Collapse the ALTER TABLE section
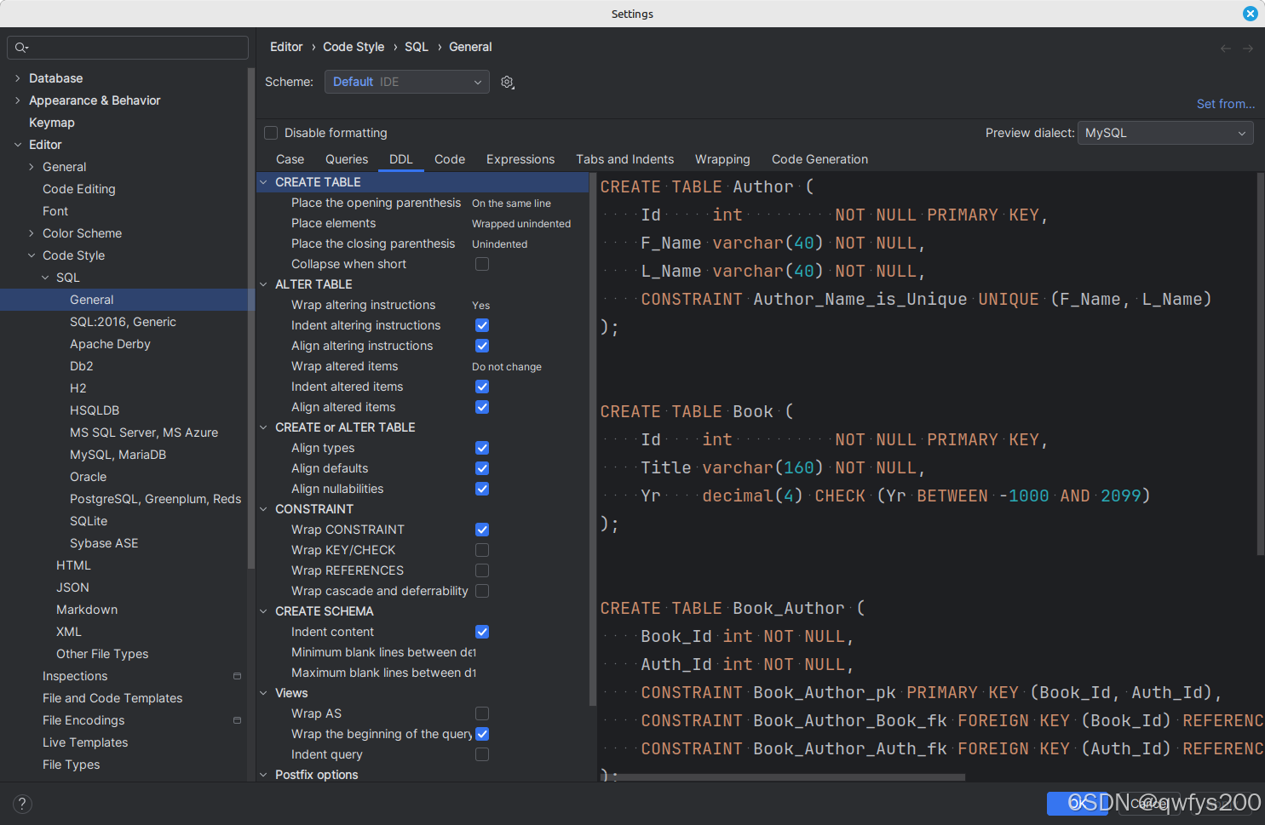The width and height of the screenshot is (1265, 825). point(264,284)
